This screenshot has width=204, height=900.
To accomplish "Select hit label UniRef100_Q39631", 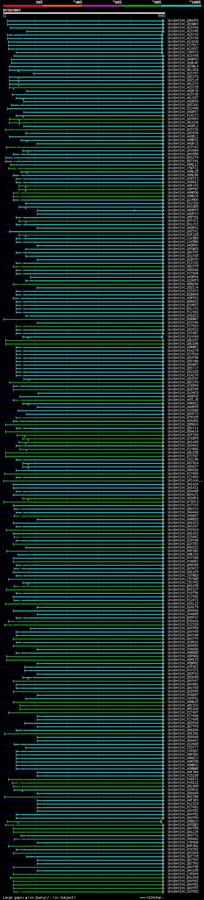I will [183, 790].
